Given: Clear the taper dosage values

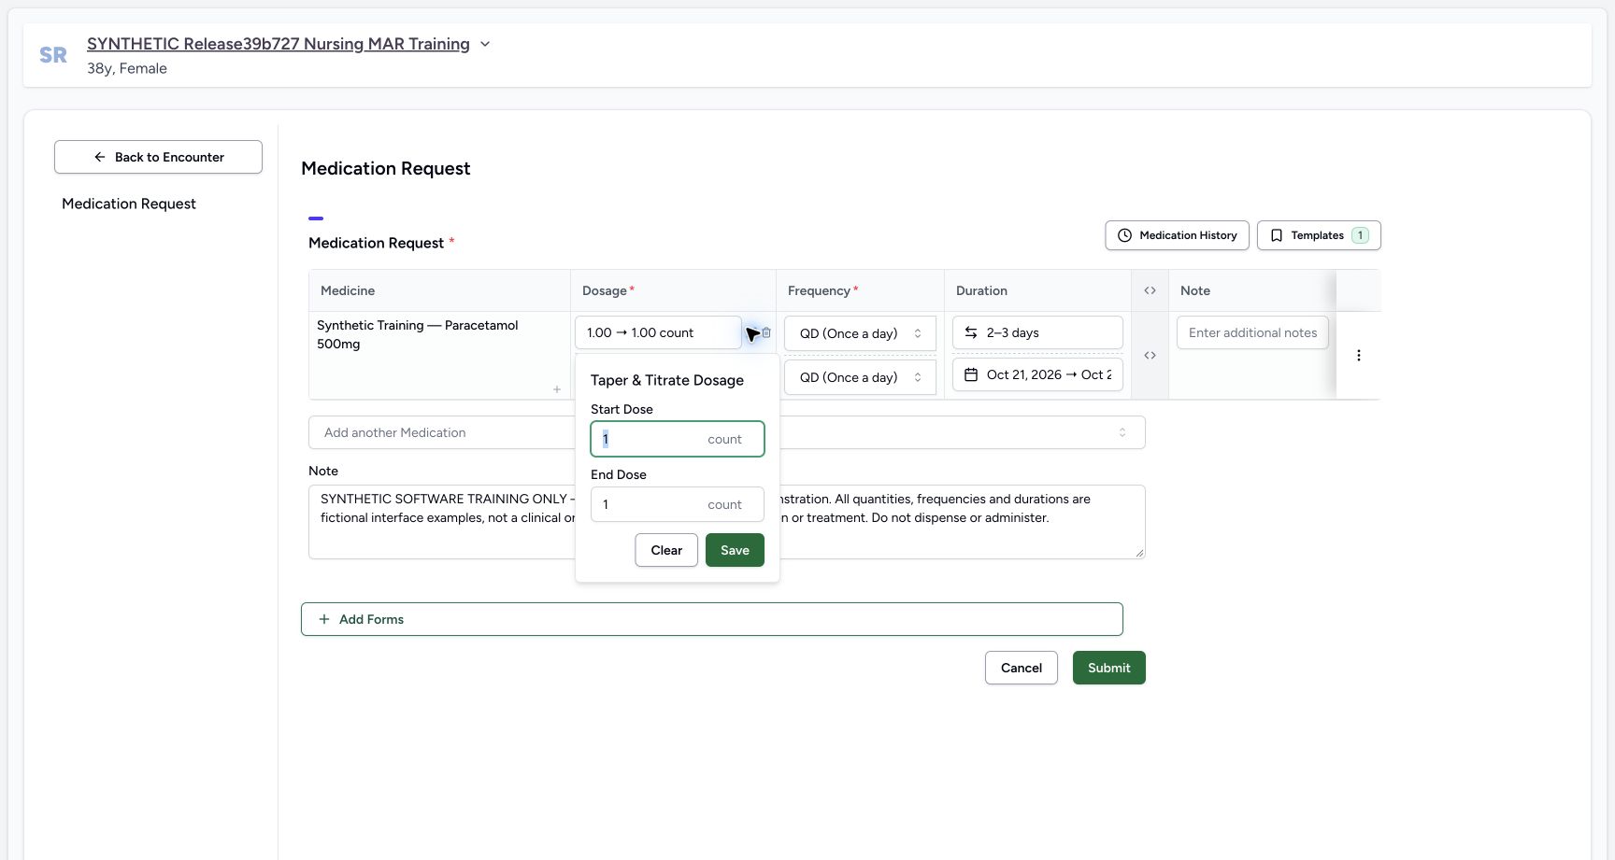Looking at the screenshot, I should [x=666, y=550].
